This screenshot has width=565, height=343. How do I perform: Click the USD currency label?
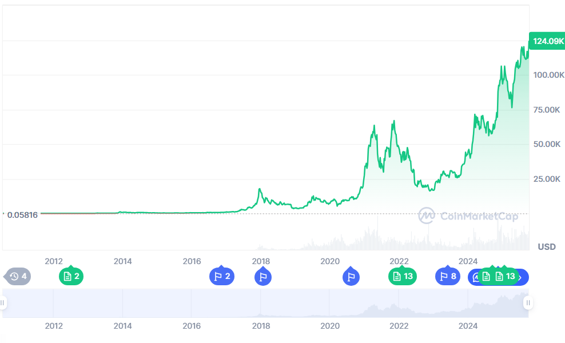(547, 247)
